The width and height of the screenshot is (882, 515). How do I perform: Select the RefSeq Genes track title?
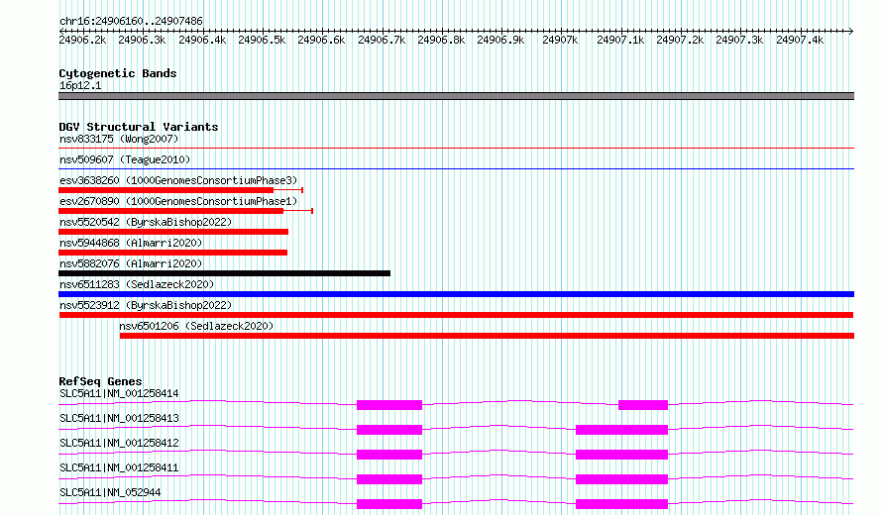[x=101, y=381]
